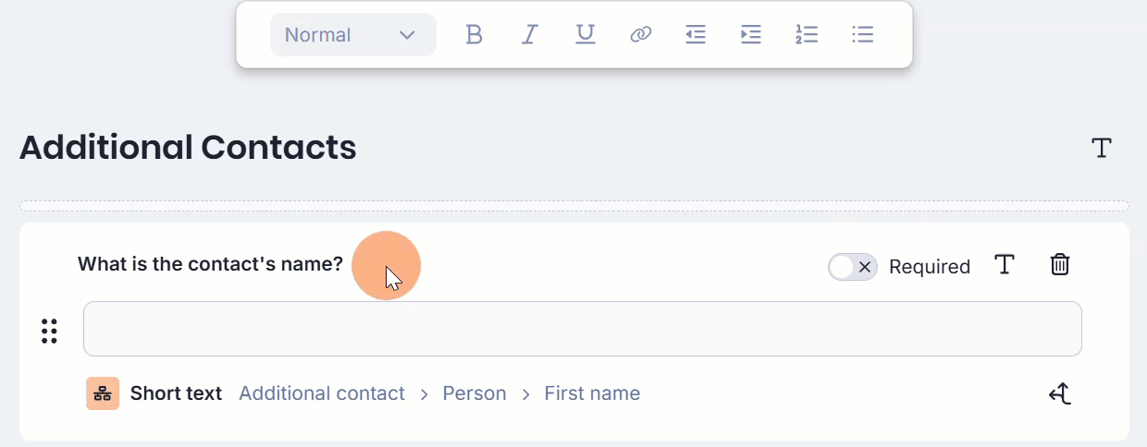Click the text format icon beside Required
1147x447 pixels.
pyautogui.click(x=1005, y=265)
